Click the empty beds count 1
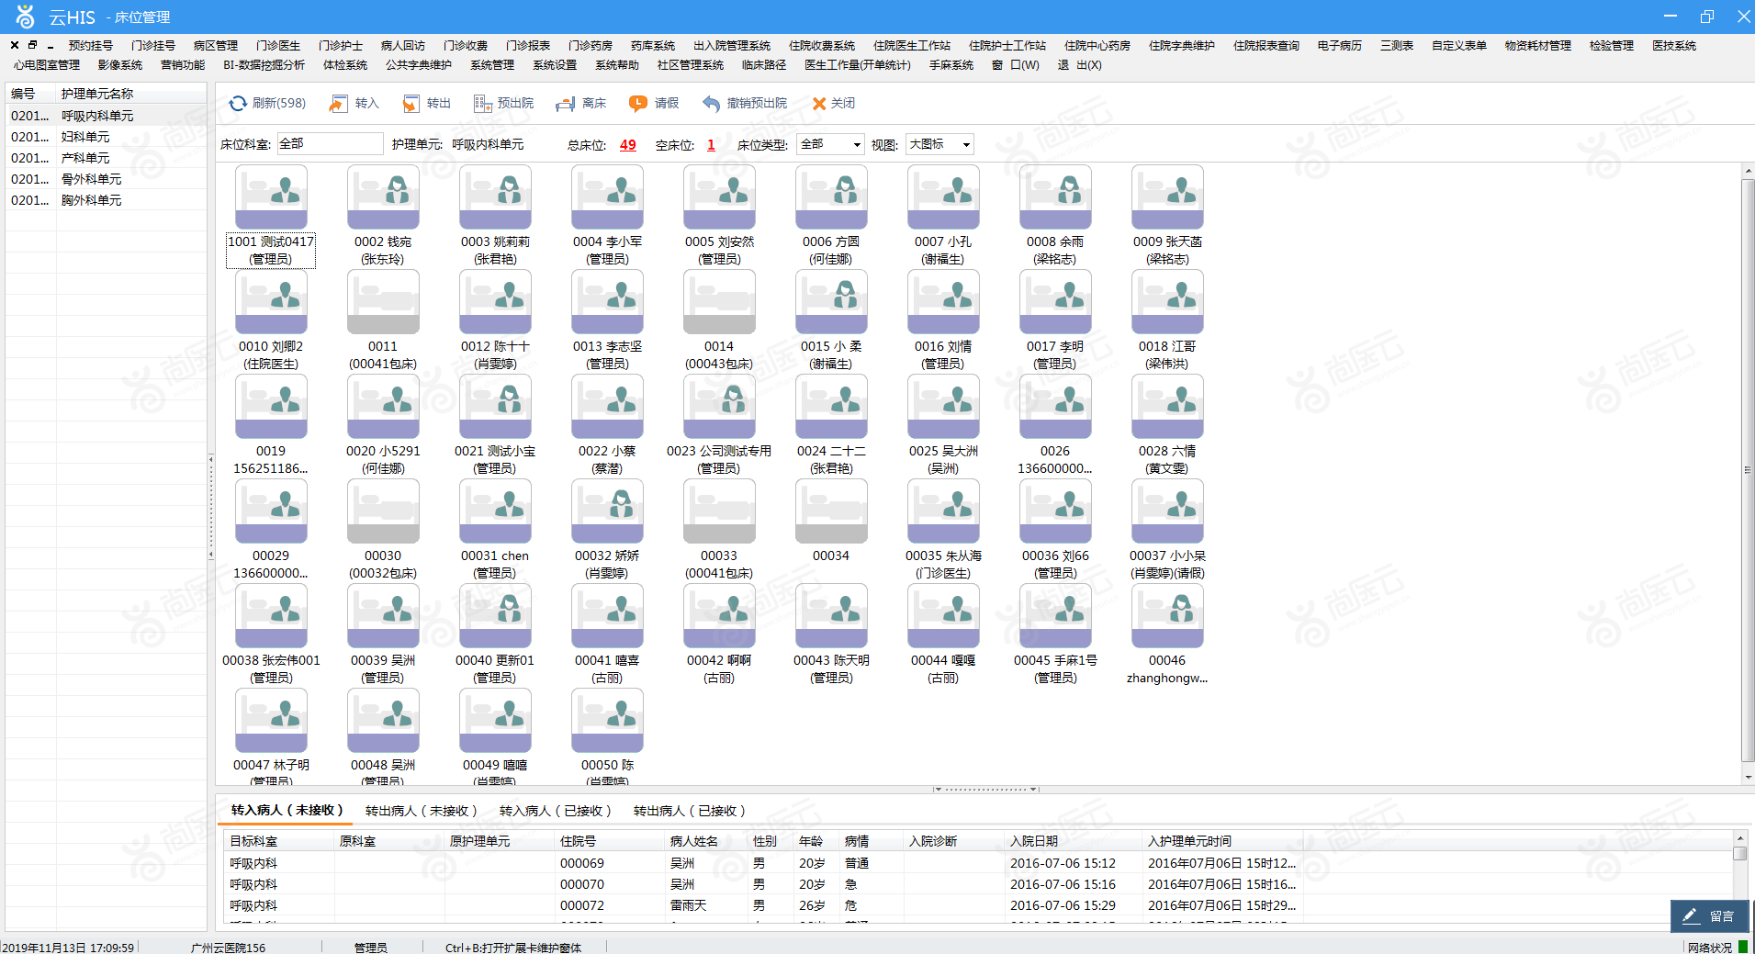This screenshot has width=1755, height=954. pyautogui.click(x=711, y=145)
